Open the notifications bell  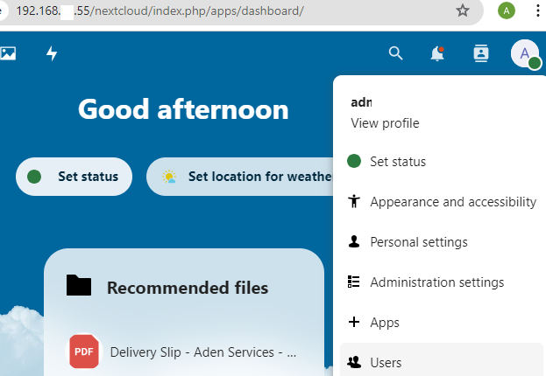[437, 53]
